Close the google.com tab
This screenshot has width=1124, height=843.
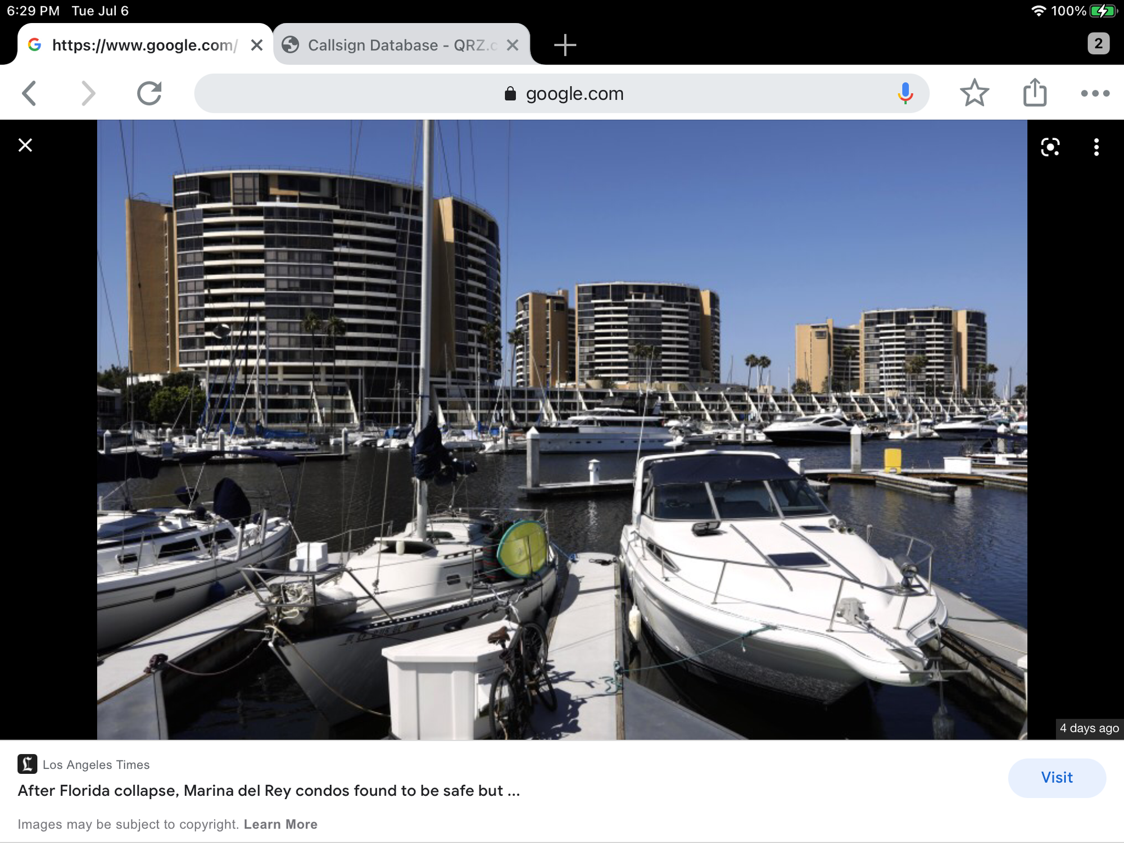[x=257, y=45]
